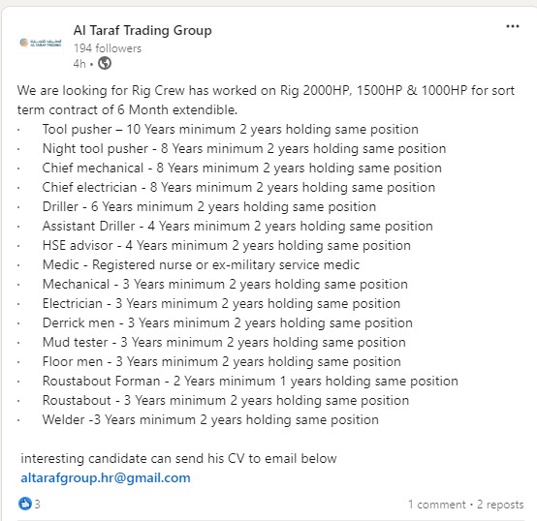
Task: Click the Rig Crew intro paragraph
Action: click(266, 100)
